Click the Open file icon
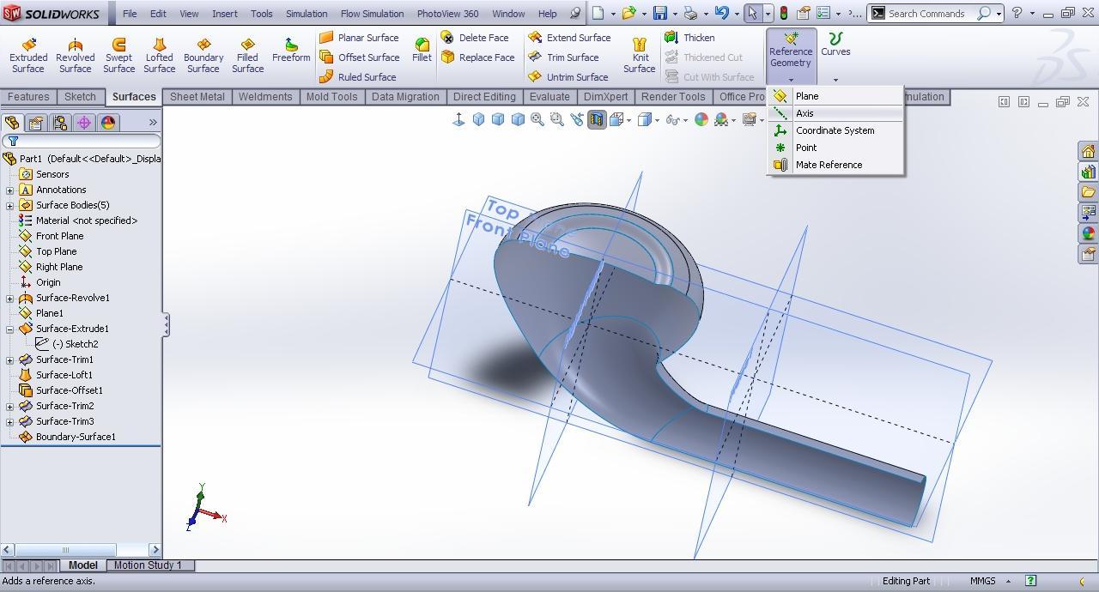Image resolution: width=1099 pixels, height=592 pixels. [629, 13]
